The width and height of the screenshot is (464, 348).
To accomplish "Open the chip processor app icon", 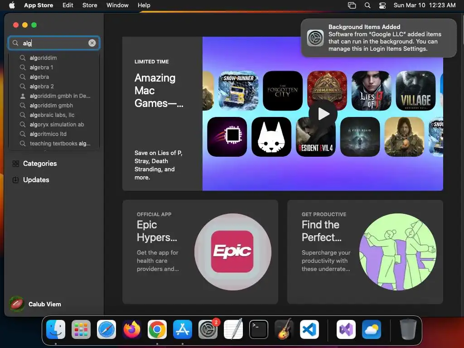I will [x=227, y=137].
